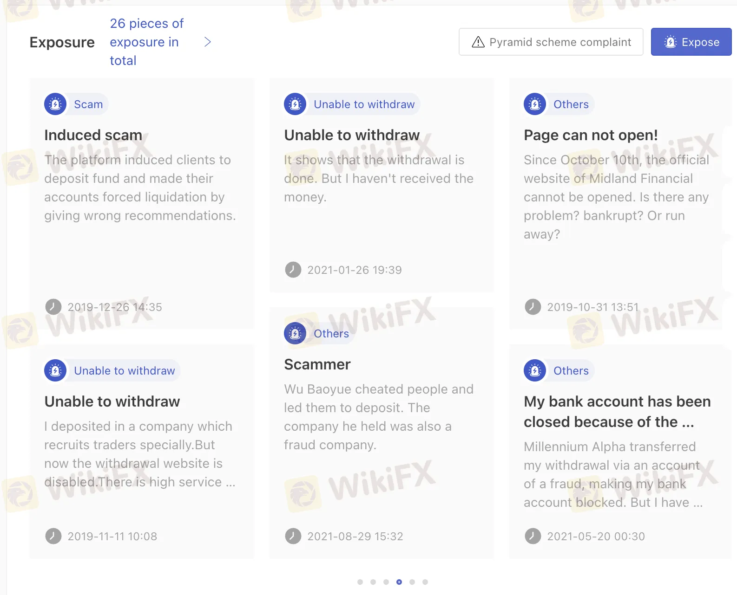The width and height of the screenshot is (737, 595).
Task: Open the Page can not open complaint
Action: pyautogui.click(x=591, y=135)
